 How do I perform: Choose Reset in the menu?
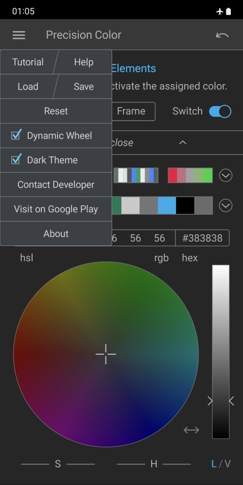(56, 111)
